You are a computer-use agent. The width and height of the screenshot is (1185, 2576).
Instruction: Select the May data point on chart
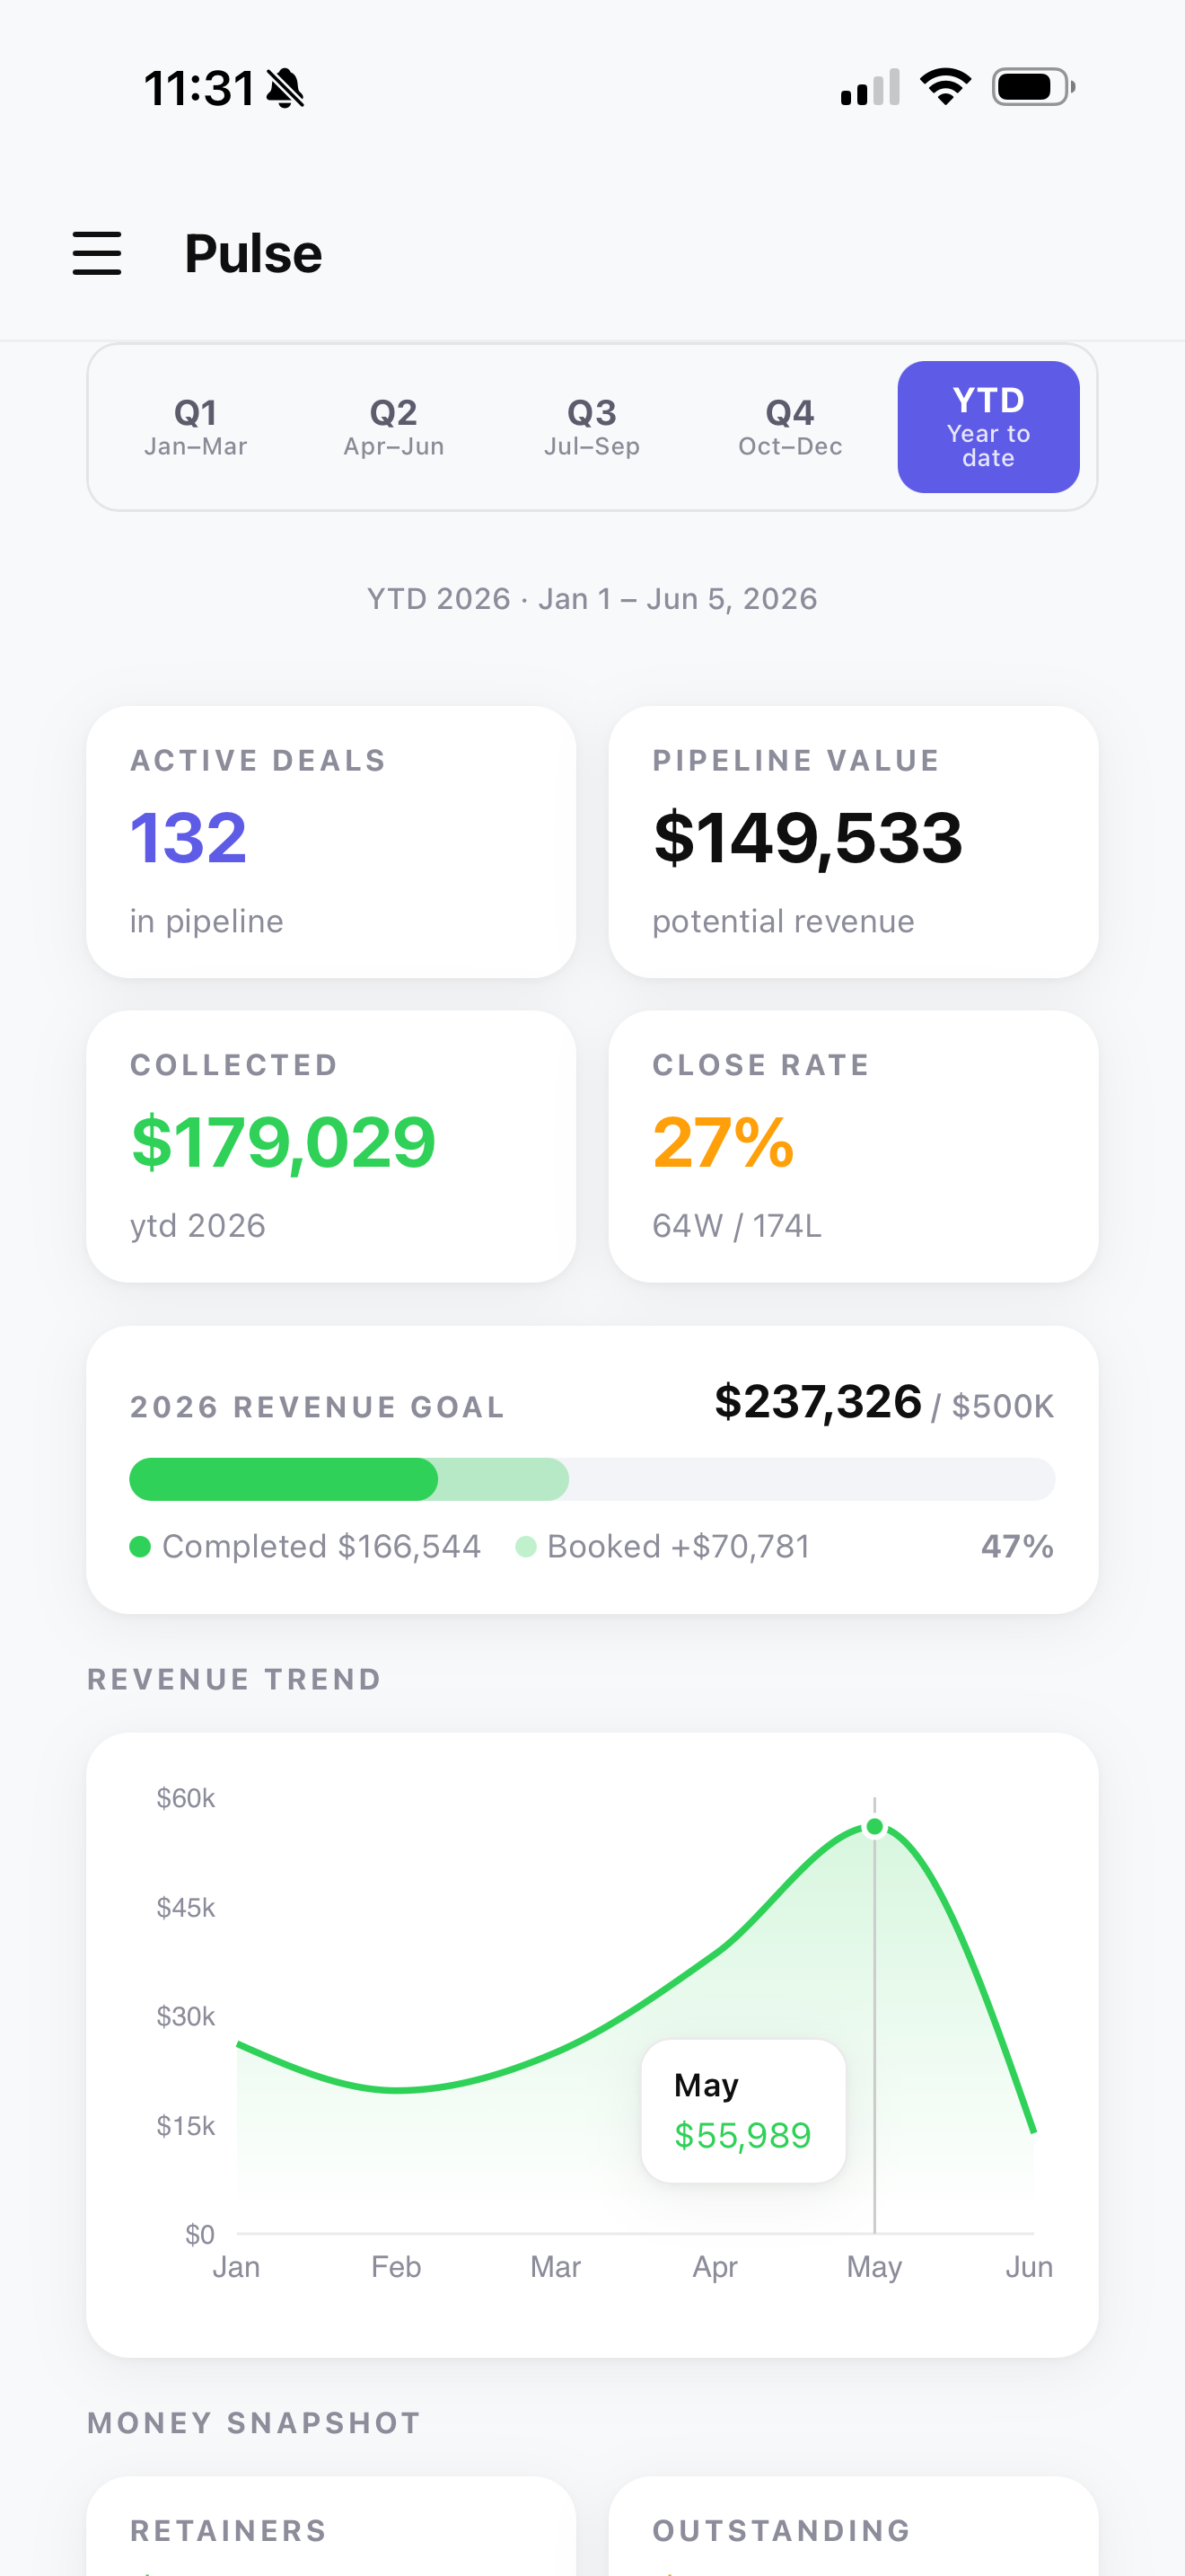(x=874, y=1827)
